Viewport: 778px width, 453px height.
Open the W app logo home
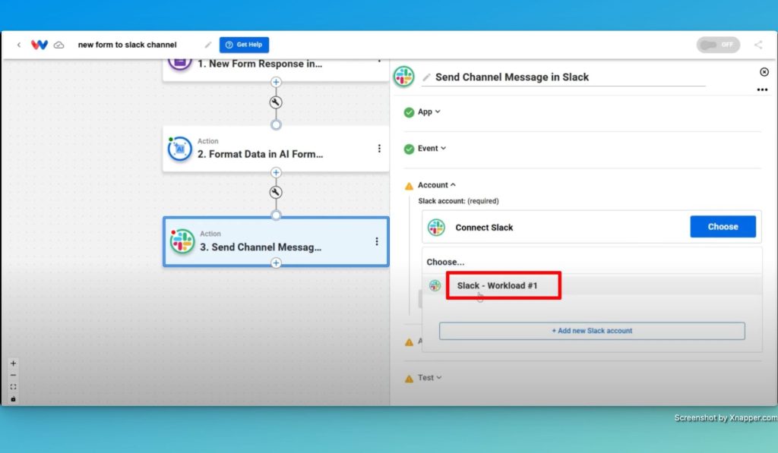[40, 45]
